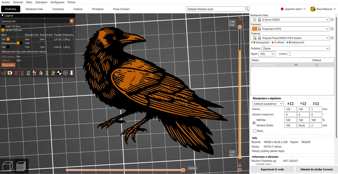
Task: Toggle the Color changes icon in legend
Action: pyautogui.click(x=41, y=73)
